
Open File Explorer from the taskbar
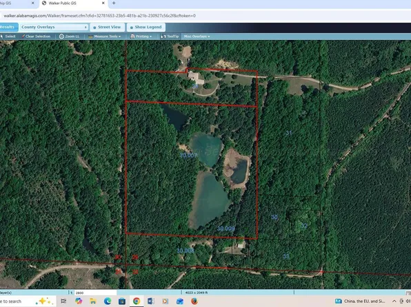pyautogui.click(x=93, y=301)
